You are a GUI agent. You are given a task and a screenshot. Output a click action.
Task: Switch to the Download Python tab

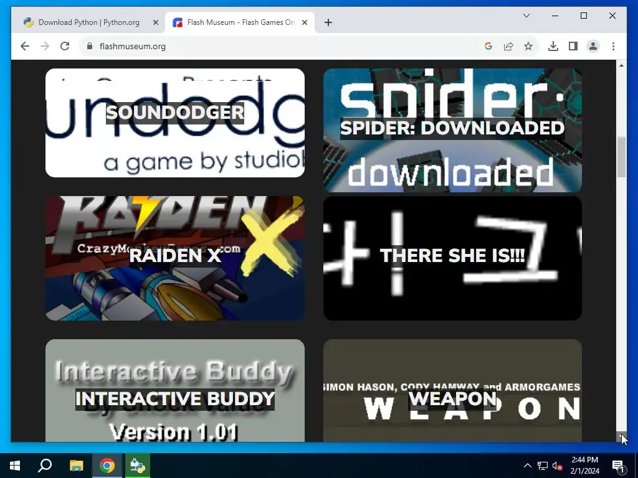click(88, 22)
